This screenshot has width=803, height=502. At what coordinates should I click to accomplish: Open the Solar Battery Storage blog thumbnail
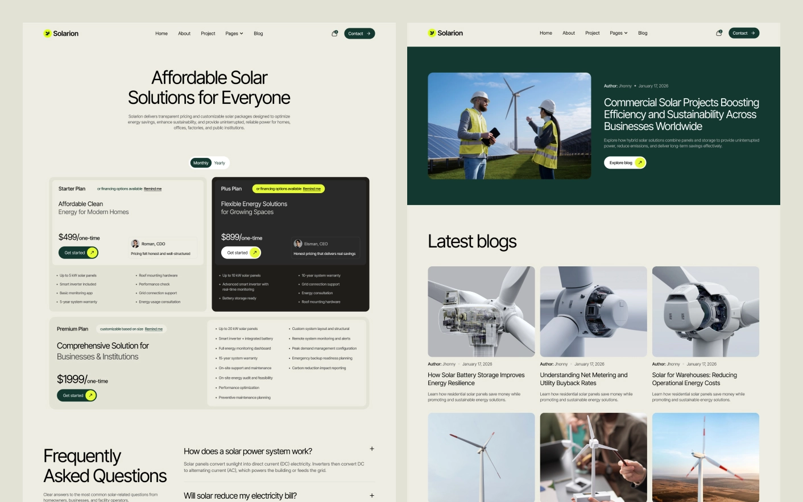tap(481, 311)
